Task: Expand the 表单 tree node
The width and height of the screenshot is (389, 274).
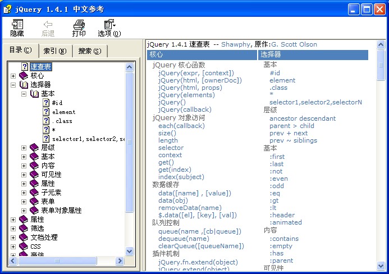Action: [x=24, y=202]
